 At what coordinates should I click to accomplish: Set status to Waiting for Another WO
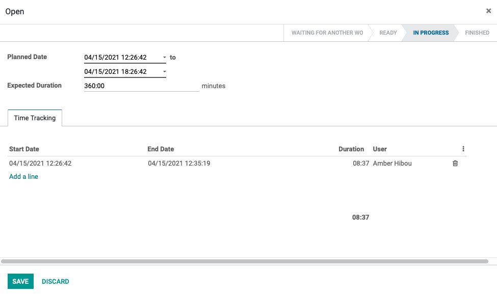coord(327,33)
